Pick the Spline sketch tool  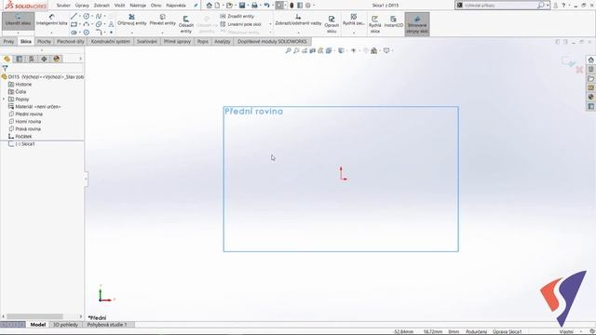click(99, 16)
